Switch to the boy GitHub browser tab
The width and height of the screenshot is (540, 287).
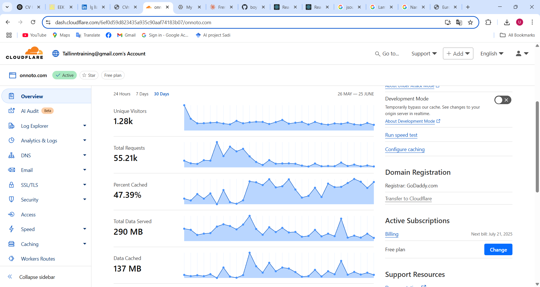254,7
